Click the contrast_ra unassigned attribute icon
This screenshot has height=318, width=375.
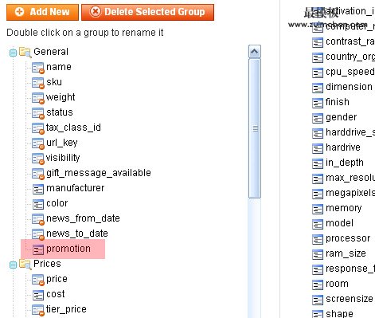318,42
